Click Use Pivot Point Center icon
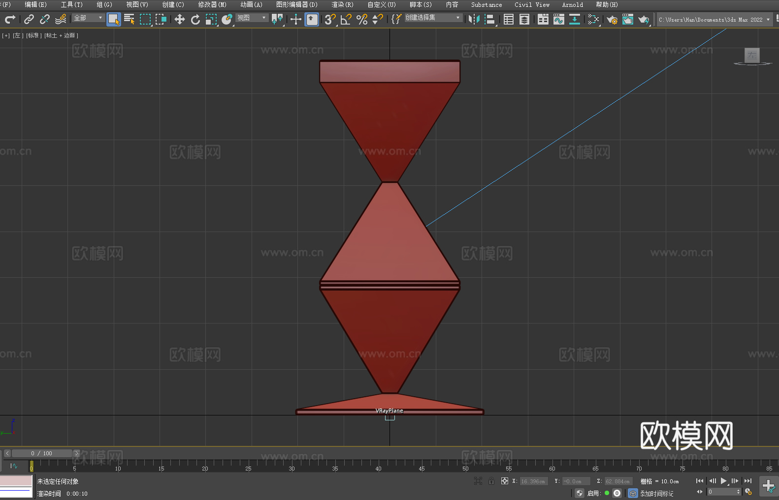Viewport: 779px width, 500px height. (x=277, y=19)
